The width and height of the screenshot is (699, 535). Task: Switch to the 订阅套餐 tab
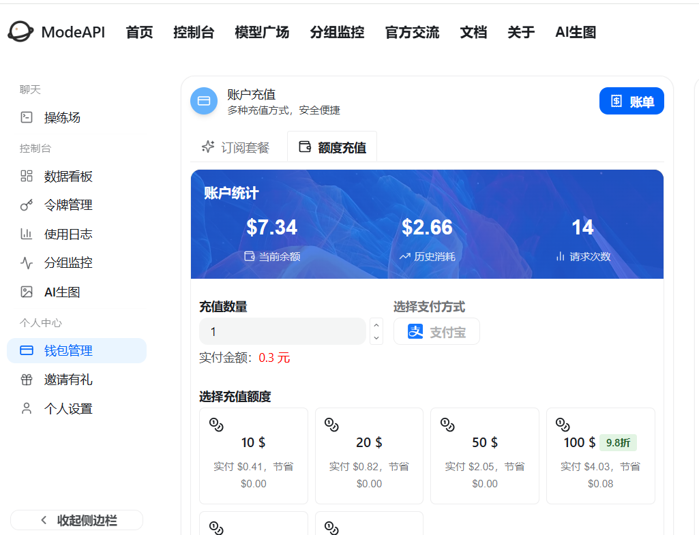click(236, 147)
